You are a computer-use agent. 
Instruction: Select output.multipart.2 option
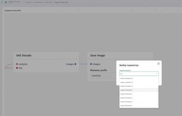pyautogui.click(x=139, y=78)
